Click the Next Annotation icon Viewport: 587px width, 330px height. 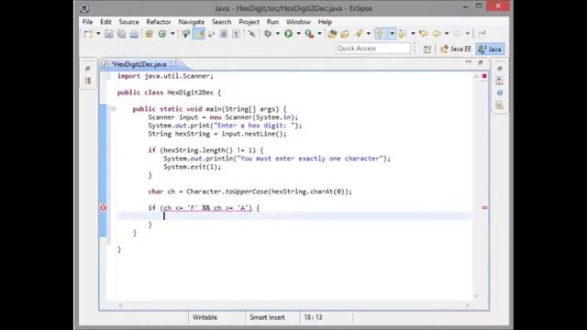point(381,34)
